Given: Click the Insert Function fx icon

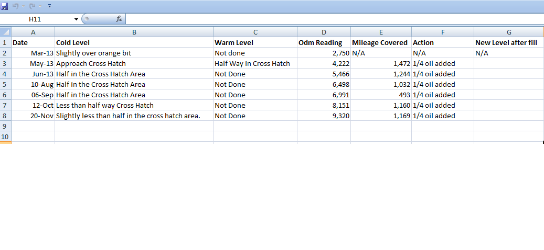Looking at the screenshot, I should [x=119, y=19].
